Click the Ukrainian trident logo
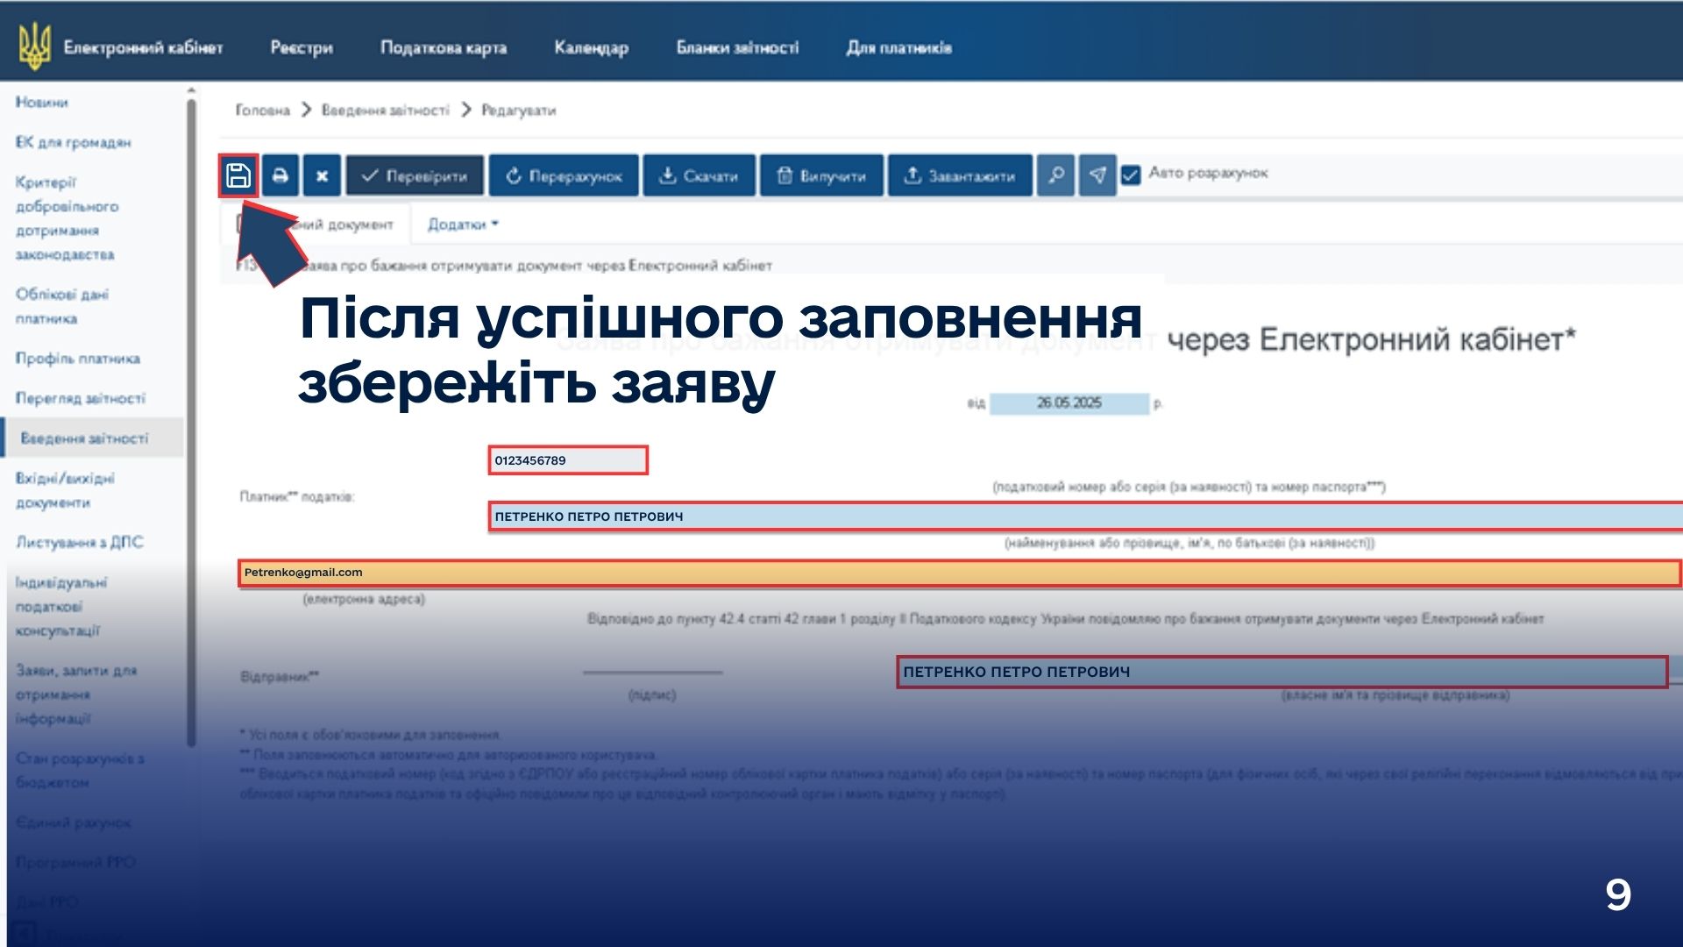This screenshot has height=947, width=1683. (35, 46)
